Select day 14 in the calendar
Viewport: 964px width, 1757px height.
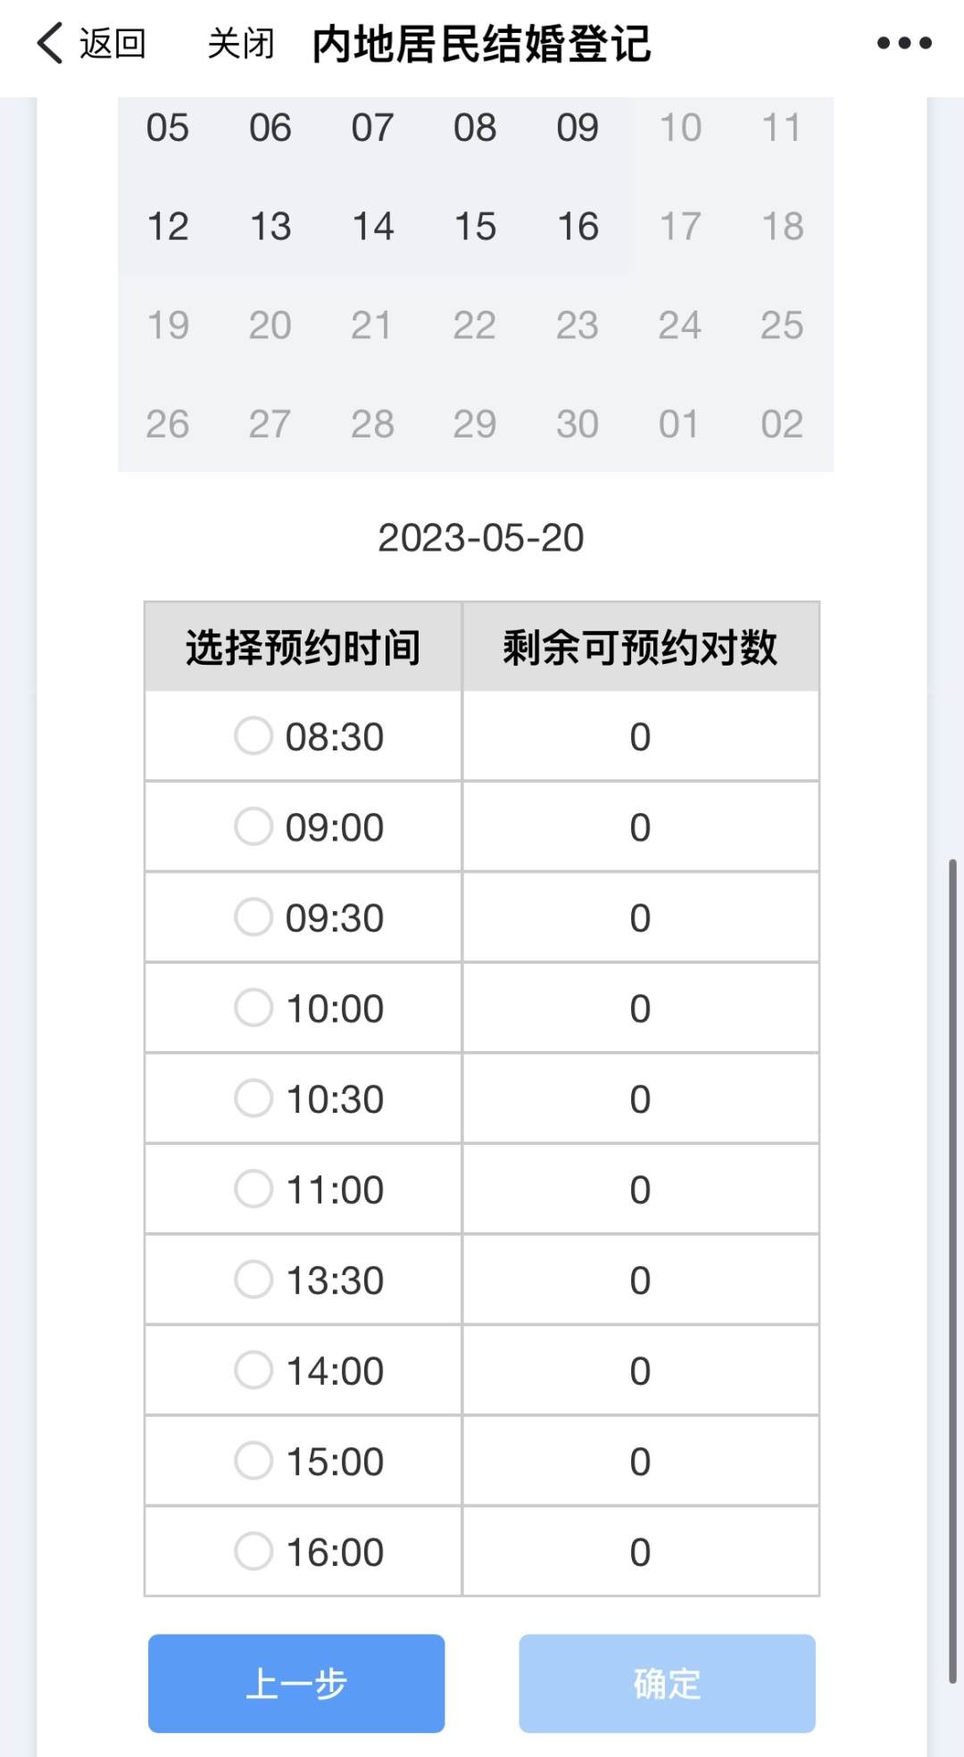pyautogui.click(x=373, y=227)
